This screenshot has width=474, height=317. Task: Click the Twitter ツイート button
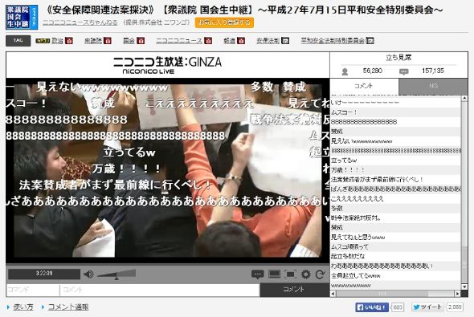(427, 307)
